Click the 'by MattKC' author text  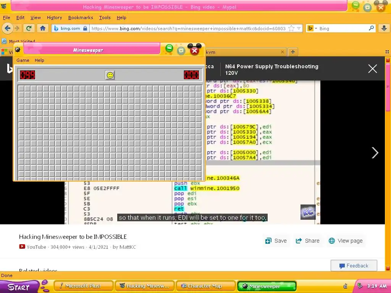point(124,247)
